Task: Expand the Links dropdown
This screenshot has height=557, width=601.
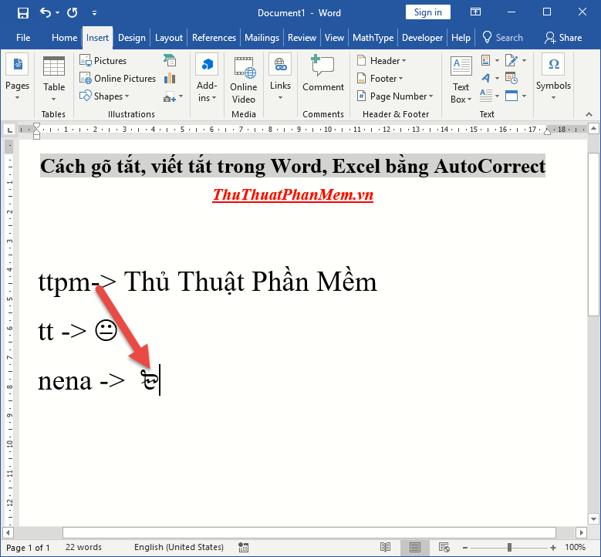Action: [x=280, y=78]
